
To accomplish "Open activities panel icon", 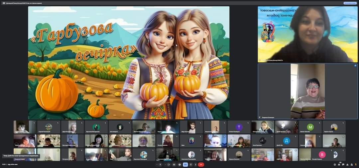I will pyautogui.click(x=347, y=165).
